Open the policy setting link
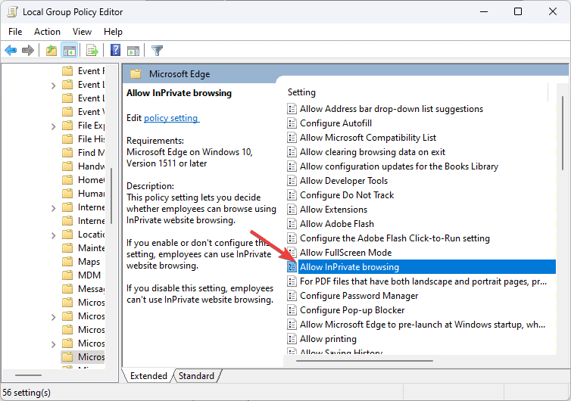This screenshot has width=571, height=401. [x=171, y=118]
